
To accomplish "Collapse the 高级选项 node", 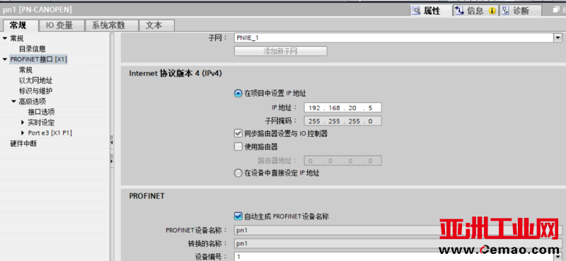I will click(13, 102).
